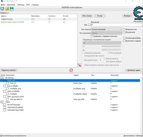The height and width of the screenshot is (137, 143).
Task: Open the process selection computer icon
Action: click(2, 9)
